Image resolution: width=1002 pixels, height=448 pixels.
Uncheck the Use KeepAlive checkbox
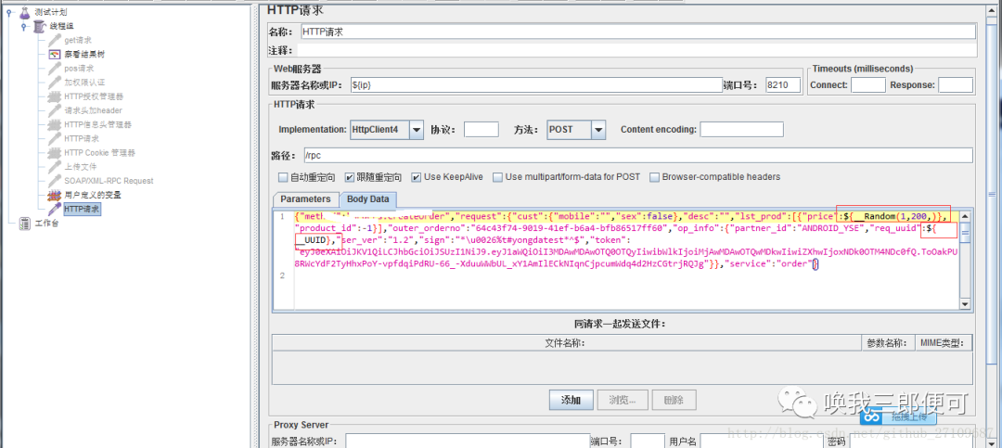point(416,177)
